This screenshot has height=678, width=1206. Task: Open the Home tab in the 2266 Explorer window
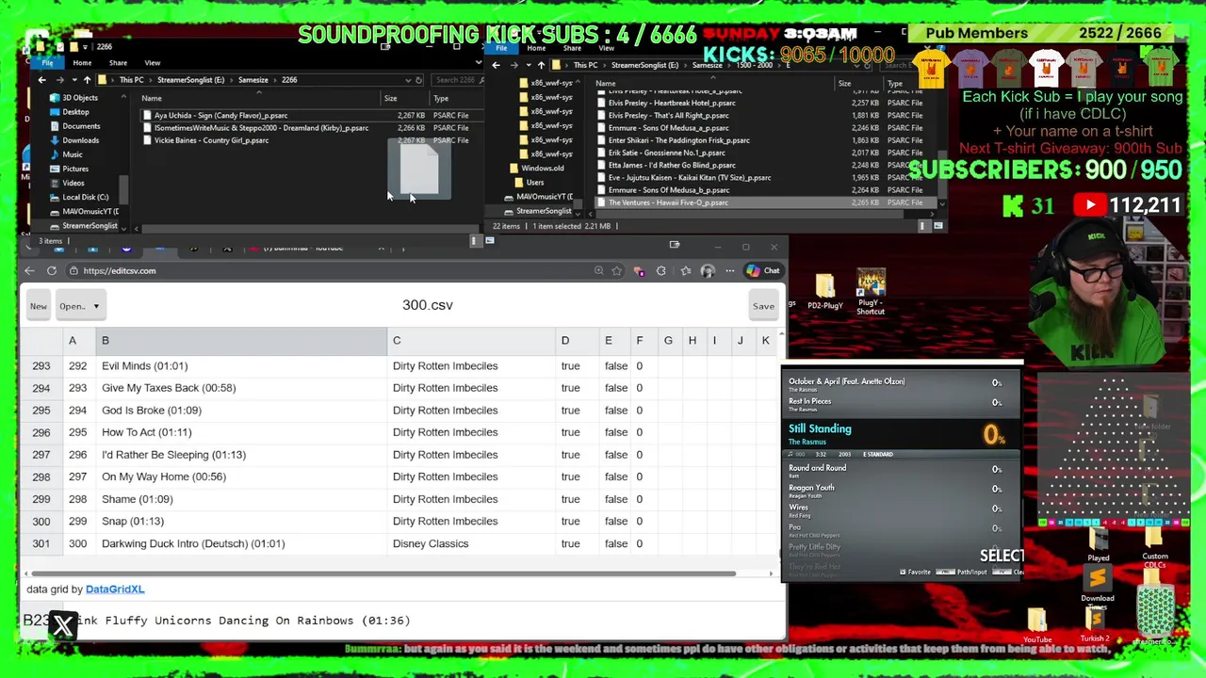point(82,63)
